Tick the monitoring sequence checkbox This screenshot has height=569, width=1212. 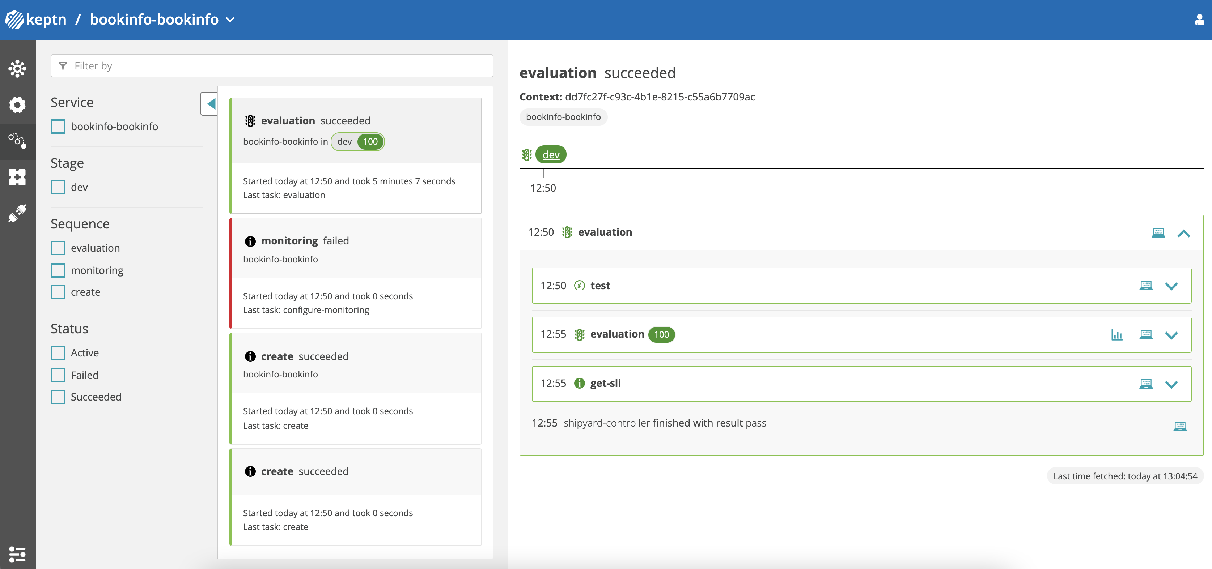point(58,270)
